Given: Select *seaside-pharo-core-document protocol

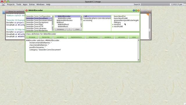Looking at the screenshot, I should pyautogui.click(x=97, y=18).
